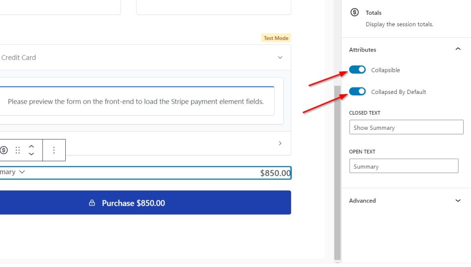Viewport: 471px width, 267px height.
Task: Click the lock icon on Purchase button
Action: (92, 203)
